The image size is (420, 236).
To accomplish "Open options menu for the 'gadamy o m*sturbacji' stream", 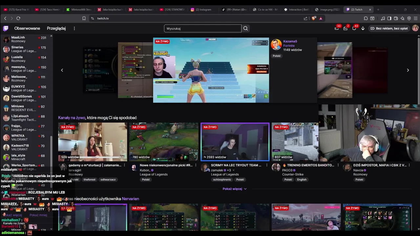I will tap(124, 165).
